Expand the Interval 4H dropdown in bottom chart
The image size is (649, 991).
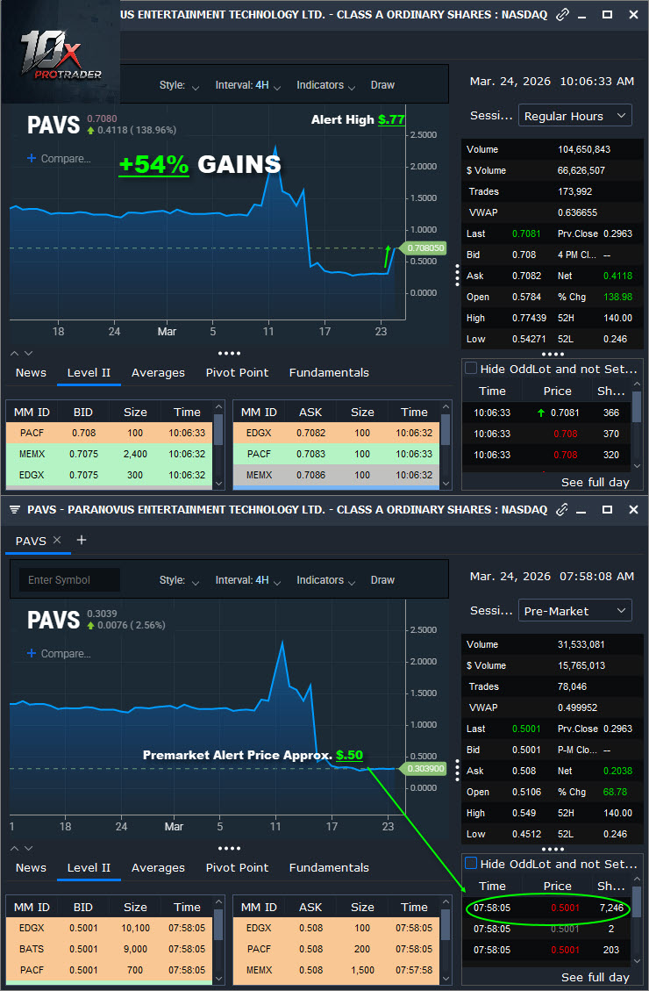(x=248, y=580)
